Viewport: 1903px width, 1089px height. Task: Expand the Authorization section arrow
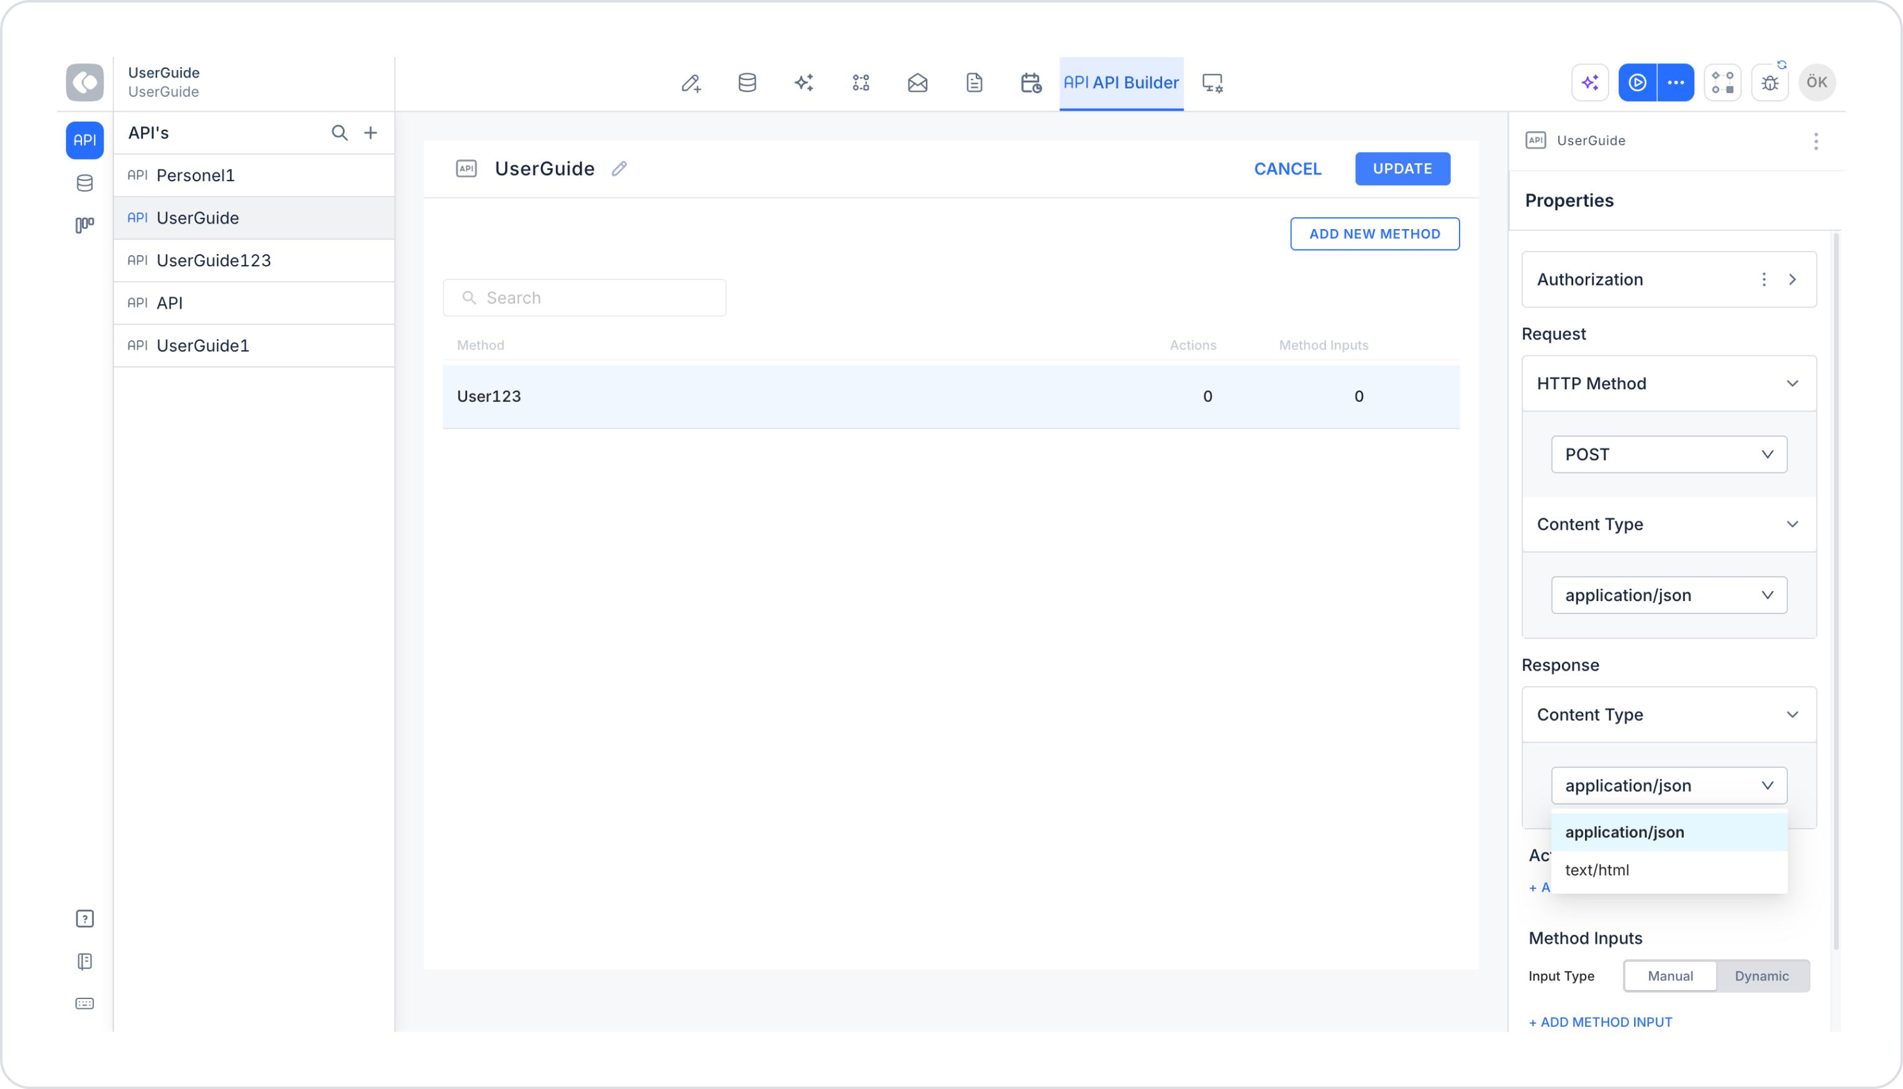pyautogui.click(x=1792, y=280)
